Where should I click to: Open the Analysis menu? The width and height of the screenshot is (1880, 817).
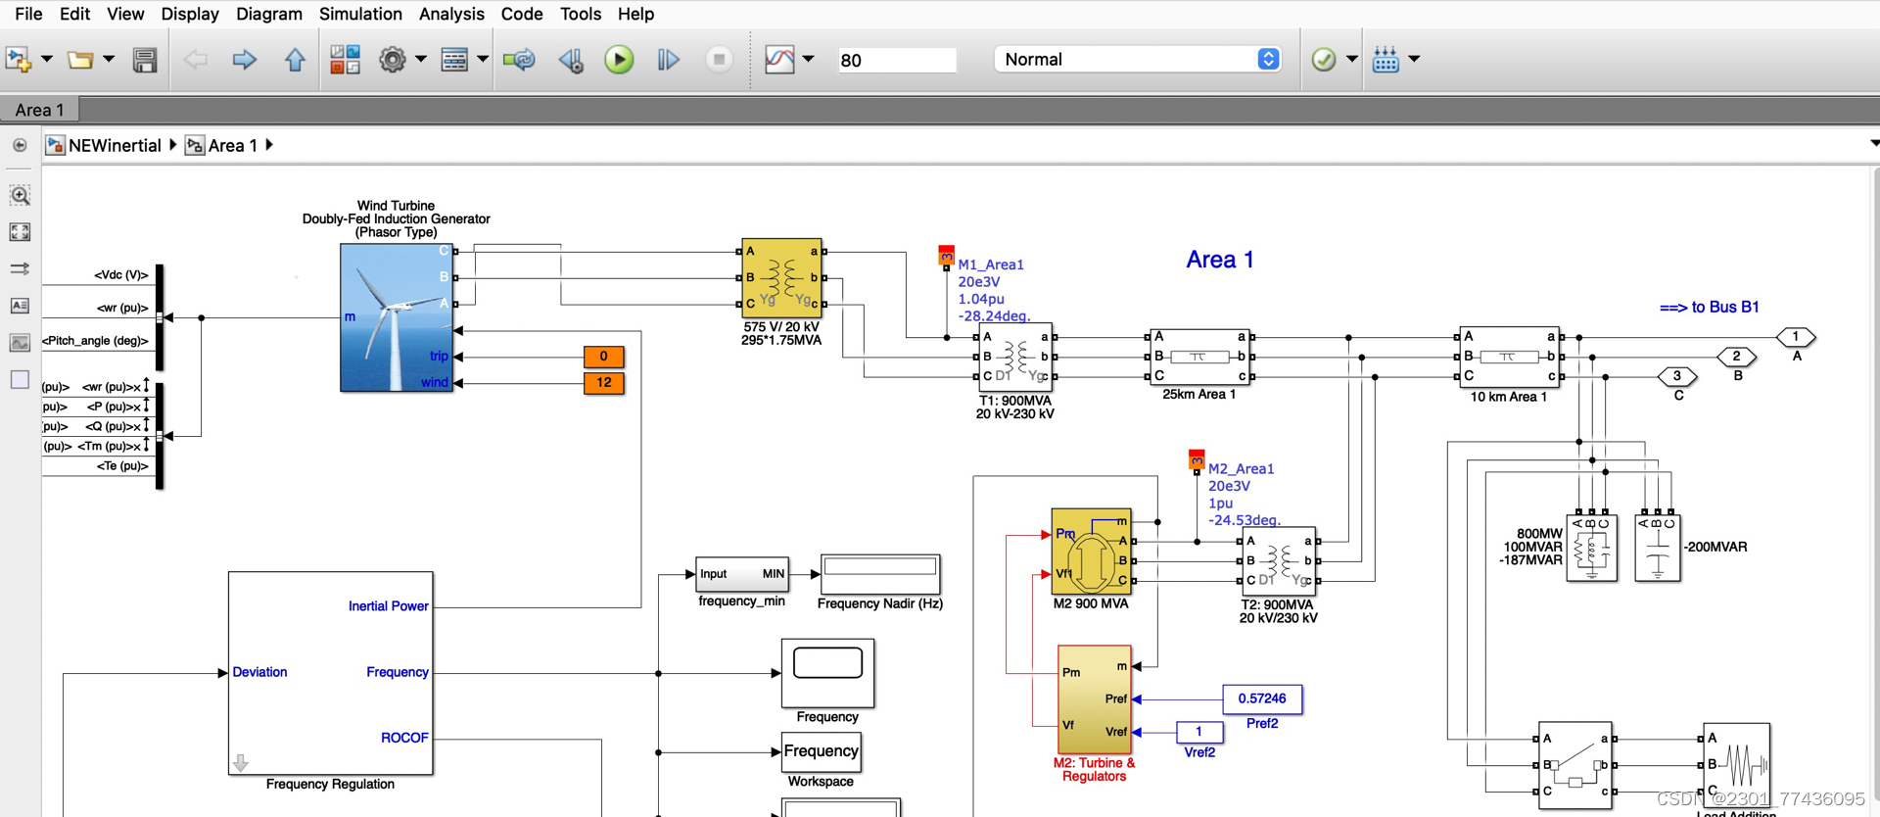click(x=451, y=14)
